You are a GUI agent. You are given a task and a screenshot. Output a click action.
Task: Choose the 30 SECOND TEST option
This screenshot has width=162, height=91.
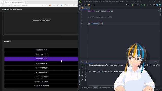[41, 73]
